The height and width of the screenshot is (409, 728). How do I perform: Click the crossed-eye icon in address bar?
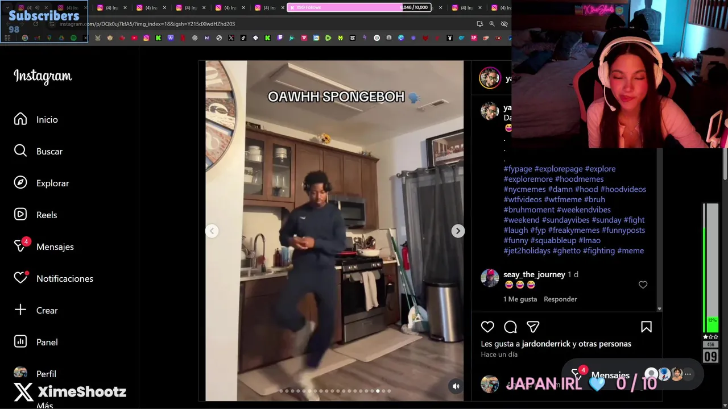504,24
